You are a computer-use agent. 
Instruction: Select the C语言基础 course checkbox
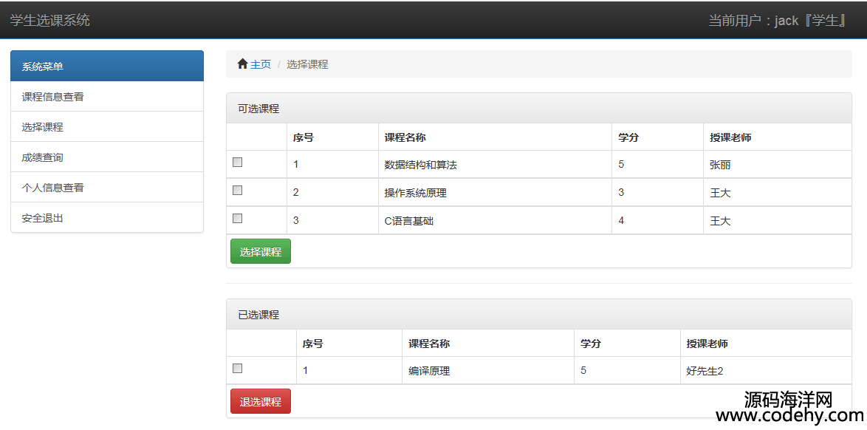tap(237, 218)
